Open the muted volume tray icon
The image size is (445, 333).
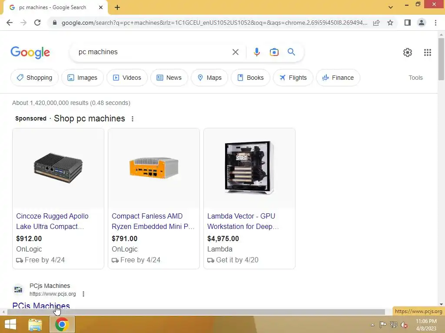(404, 325)
